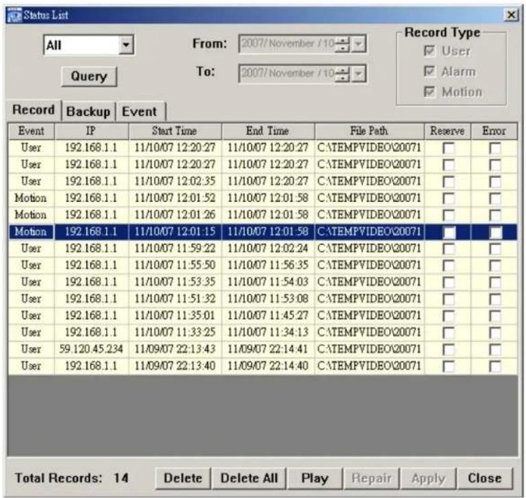Click the Repair button
The width and height of the screenshot is (526, 498).
pyautogui.click(x=372, y=478)
